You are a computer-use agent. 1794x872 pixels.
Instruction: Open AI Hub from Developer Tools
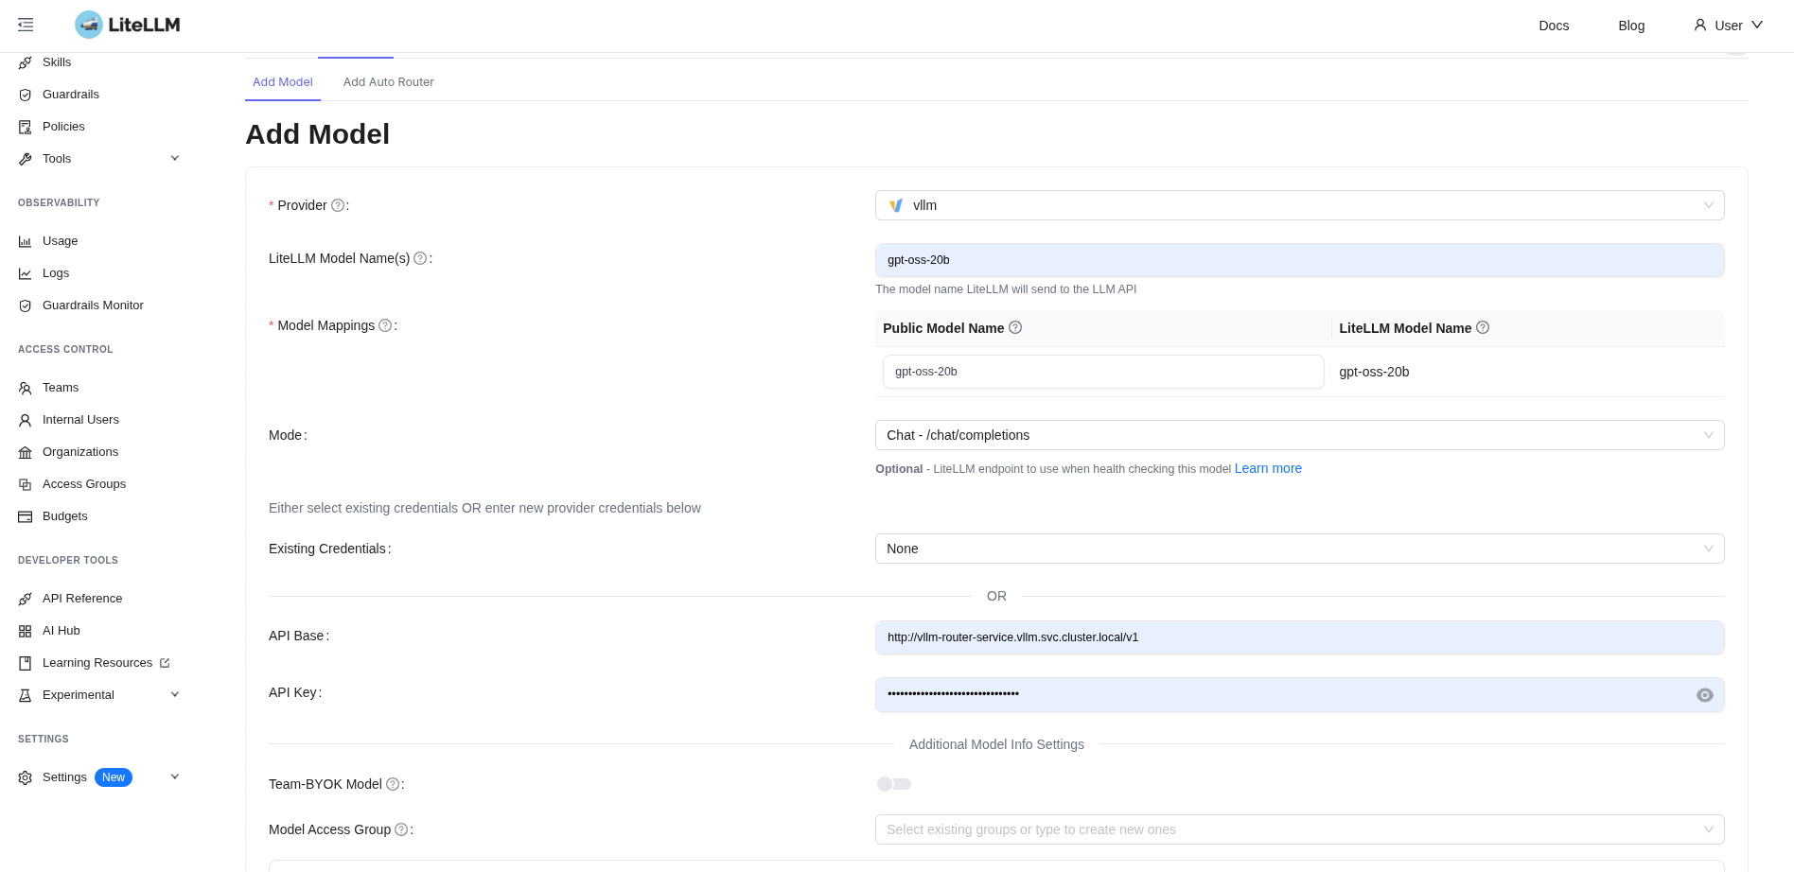(x=62, y=631)
